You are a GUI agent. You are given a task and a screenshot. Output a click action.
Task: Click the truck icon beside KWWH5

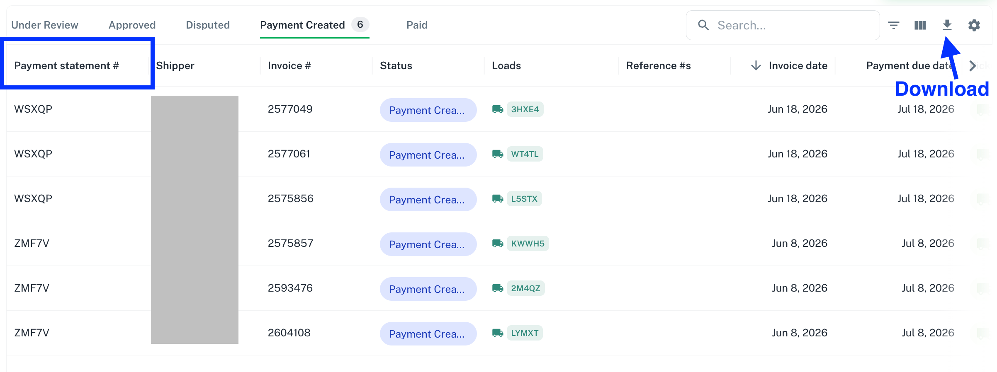click(498, 244)
